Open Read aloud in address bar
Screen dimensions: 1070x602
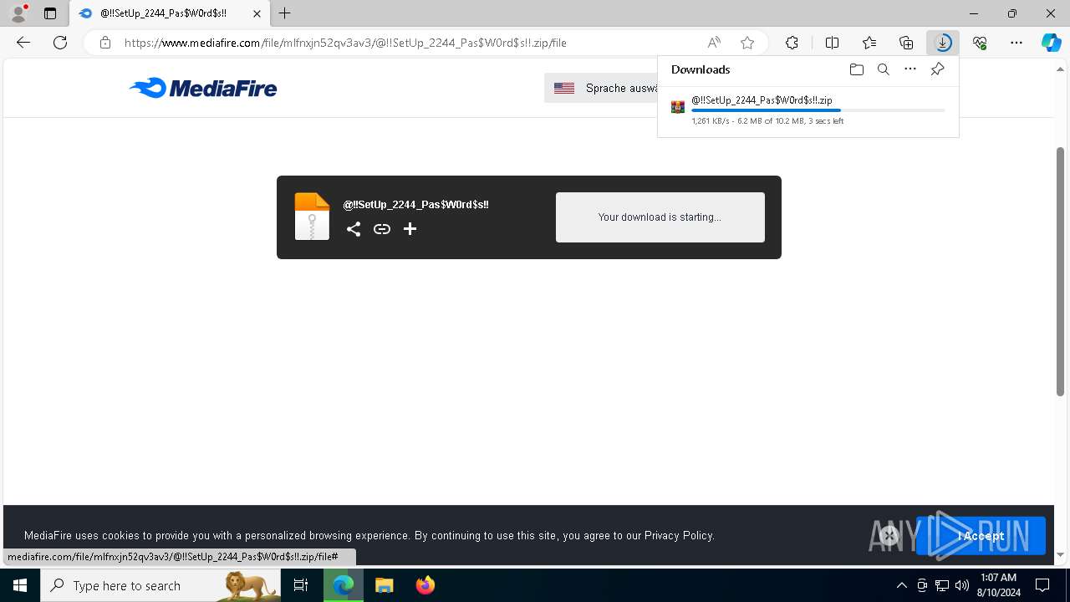[x=714, y=43]
